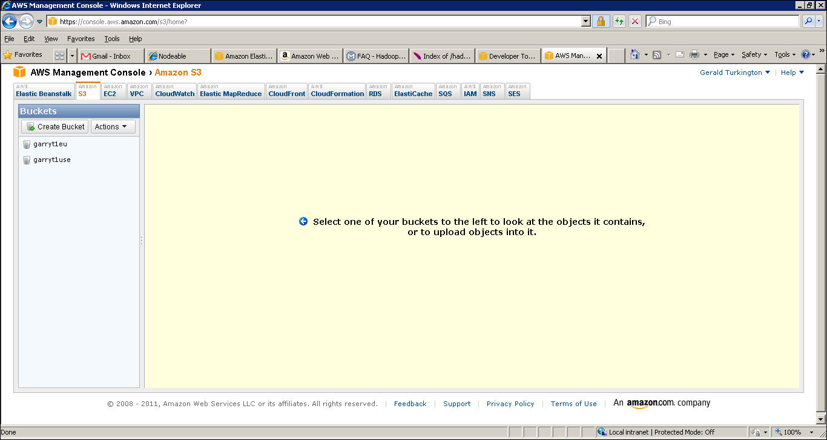Click the RSS feeds icon
The height and width of the screenshot is (440, 827).
click(x=657, y=55)
